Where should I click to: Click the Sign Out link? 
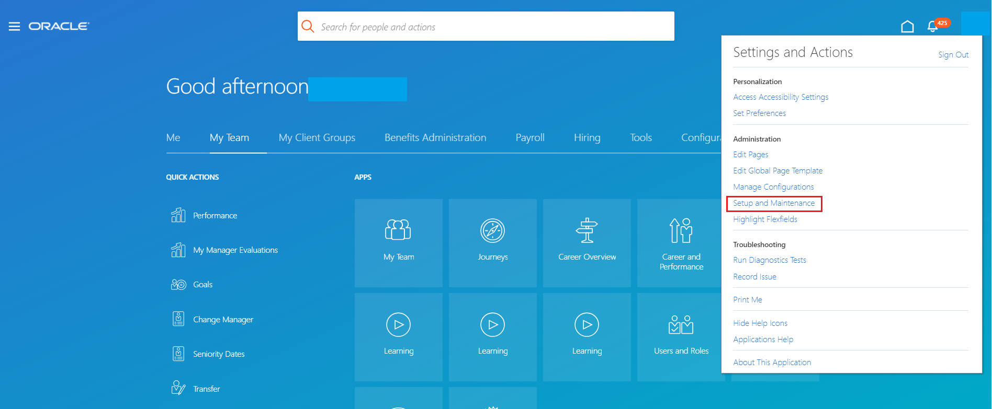point(953,55)
